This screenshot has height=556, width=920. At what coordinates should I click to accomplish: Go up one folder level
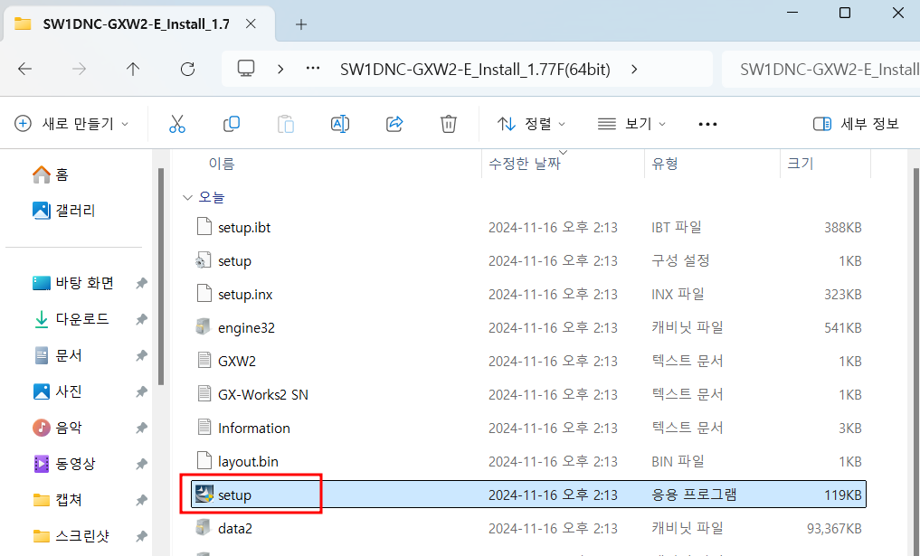[133, 70]
